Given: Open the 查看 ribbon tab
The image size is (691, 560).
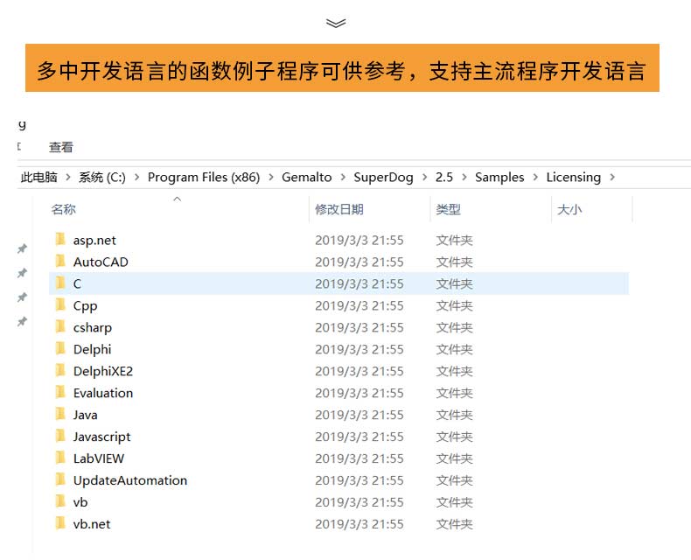Looking at the screenshot, I should [x=61, y=147].
